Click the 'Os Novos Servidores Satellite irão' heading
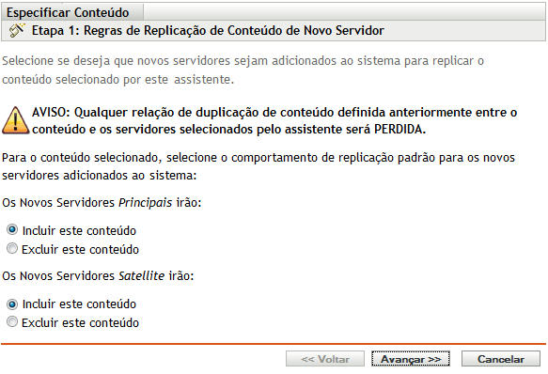The width and height of the screenshot is (548, 374). point(98,276)
